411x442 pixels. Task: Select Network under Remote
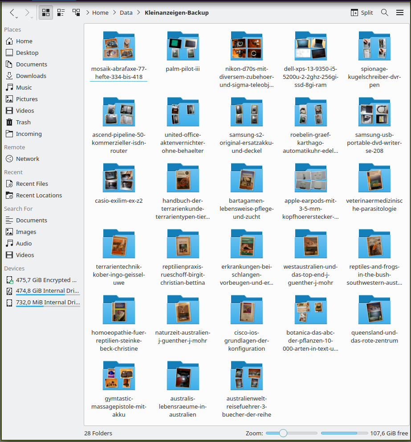(x=28, y=159)
